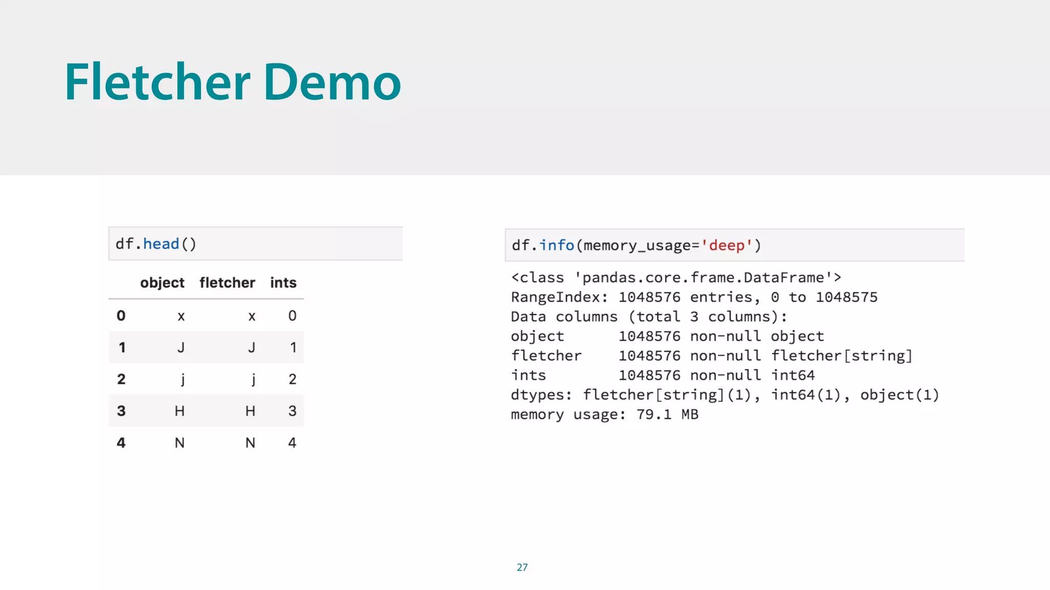1050x590 pixels.
Task: Select row index 0 in the table
Action: click(121, 315)
